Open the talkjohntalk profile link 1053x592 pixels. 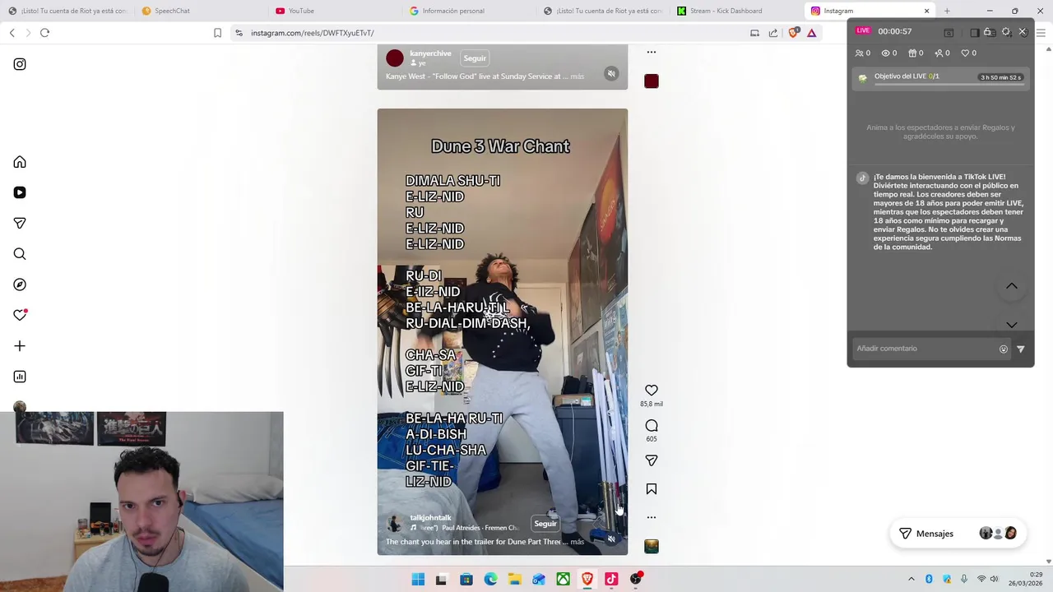(430, 518)
